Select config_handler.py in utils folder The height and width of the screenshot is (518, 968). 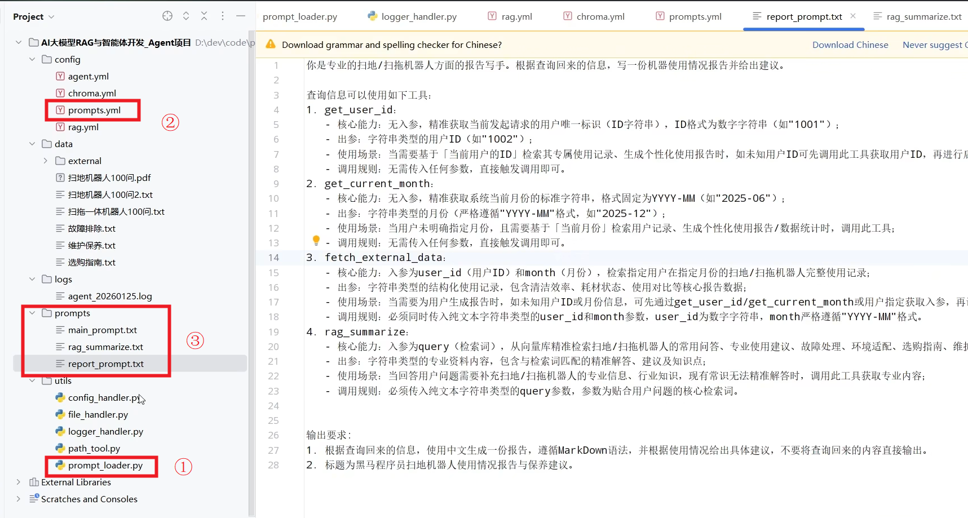tap(104, 397)
